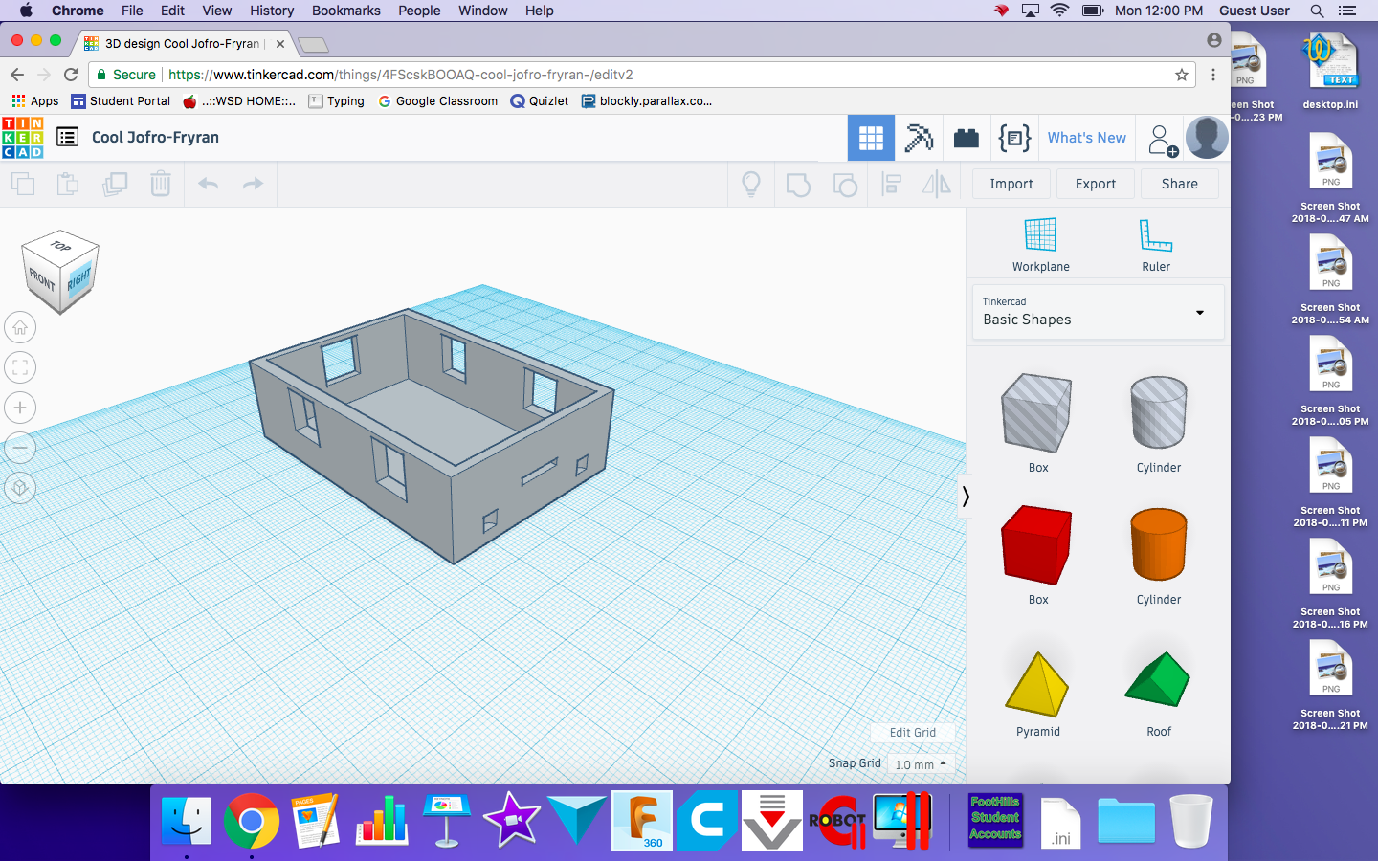Open the History menu
The image size is (1378, 861).
pyautogui.click(x=272, y=11)
